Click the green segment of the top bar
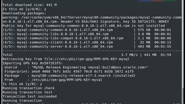Image resolution: width=185 pixels, height=104 pixels. tap(170, 1)
